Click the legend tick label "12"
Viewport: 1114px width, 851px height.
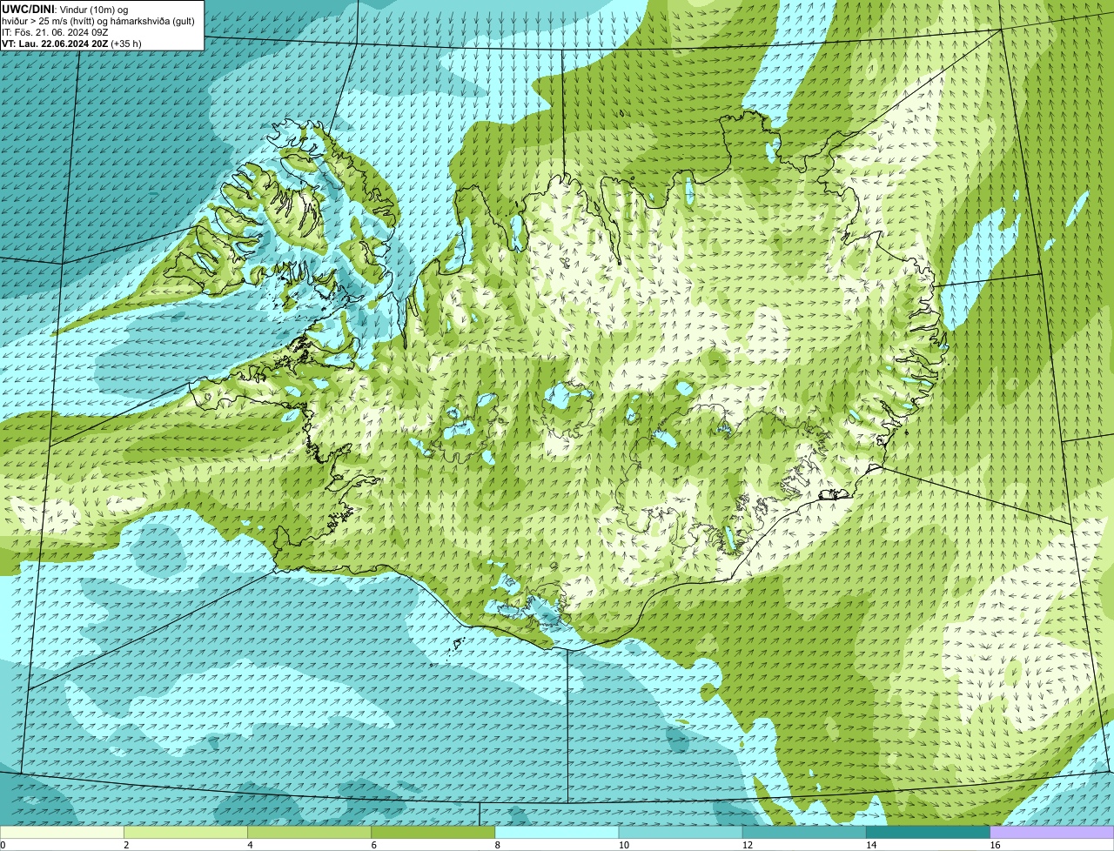coord(748,845)
